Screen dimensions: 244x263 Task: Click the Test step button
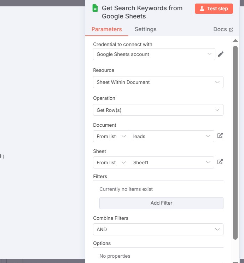[214, 8]
